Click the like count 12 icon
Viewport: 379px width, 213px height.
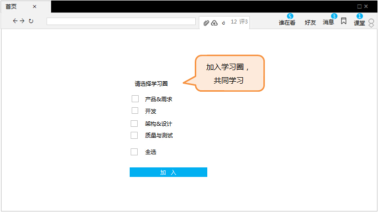pos(224,22)
